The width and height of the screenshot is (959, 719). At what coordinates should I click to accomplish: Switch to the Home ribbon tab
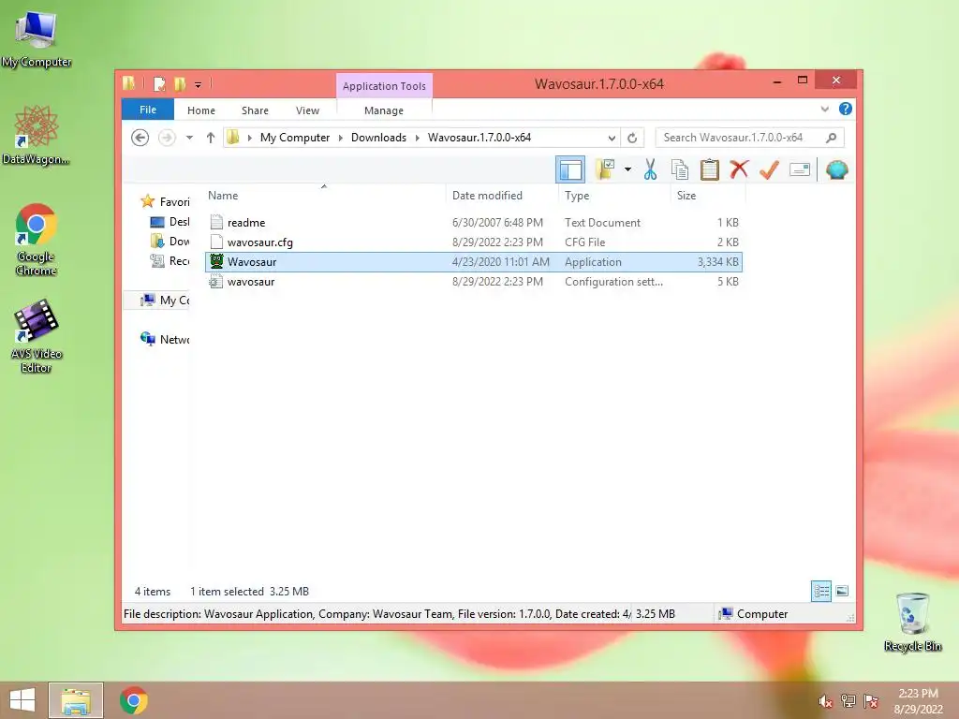201,110
